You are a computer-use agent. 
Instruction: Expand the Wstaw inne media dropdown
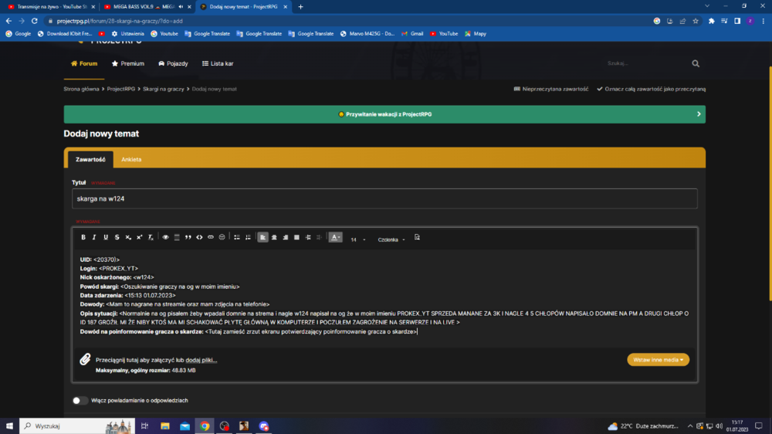click(x=659, y=360)
